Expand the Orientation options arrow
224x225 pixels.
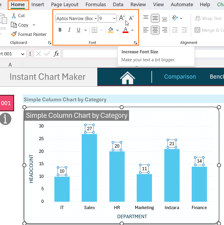coord(181,18)
